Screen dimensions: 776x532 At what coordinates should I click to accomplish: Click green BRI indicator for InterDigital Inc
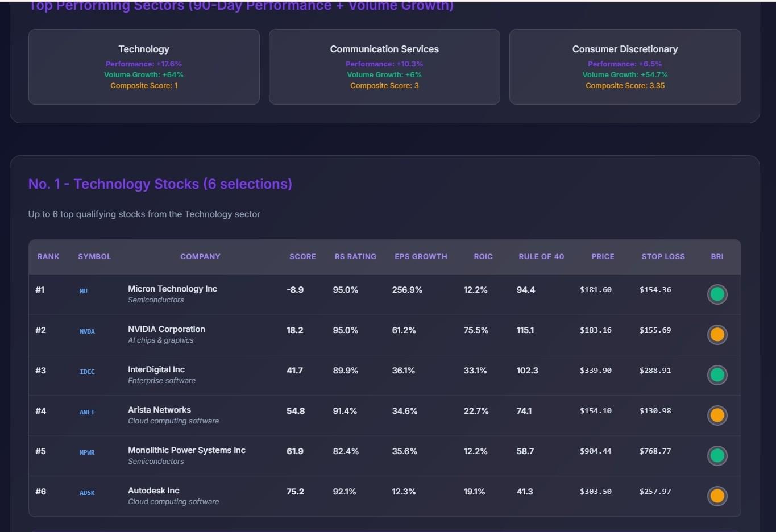717,375
